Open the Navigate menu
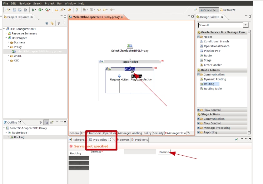 [24, 3]
